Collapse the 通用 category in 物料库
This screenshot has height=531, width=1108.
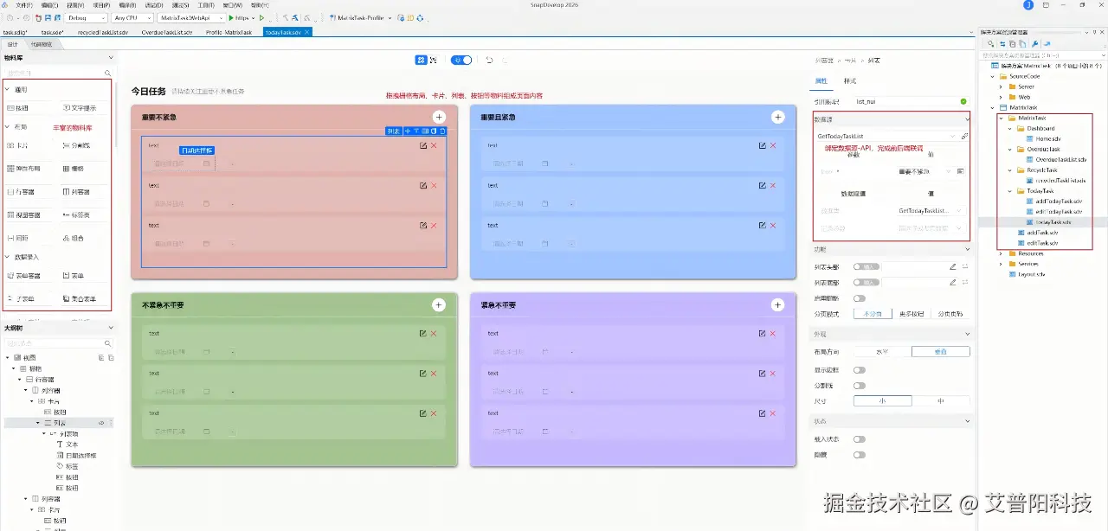(x=7, y=89)
